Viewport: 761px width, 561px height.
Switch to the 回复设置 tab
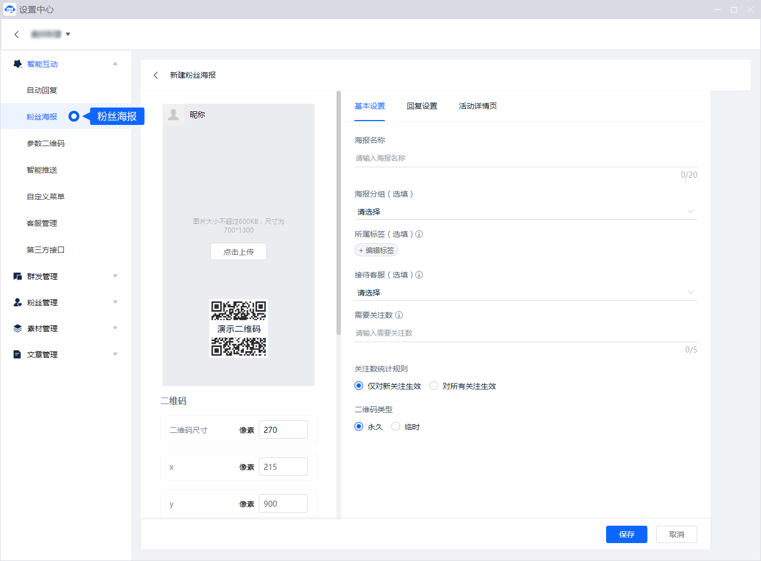coord(422,106)
